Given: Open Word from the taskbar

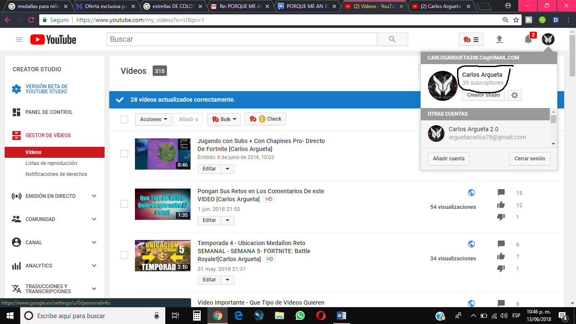Looking at the screenshot, I should (x=341, y=316).
